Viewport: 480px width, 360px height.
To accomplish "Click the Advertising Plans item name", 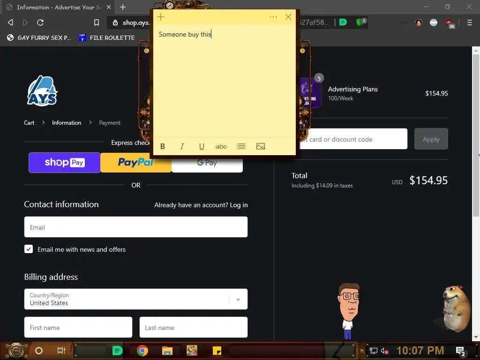I will click(352, 89).
